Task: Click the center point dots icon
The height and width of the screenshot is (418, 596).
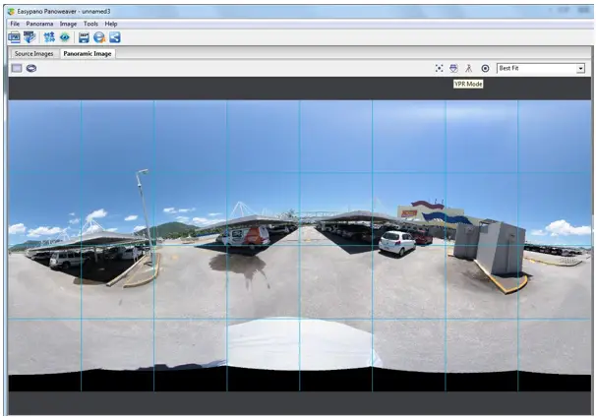Action: (439, 68)
